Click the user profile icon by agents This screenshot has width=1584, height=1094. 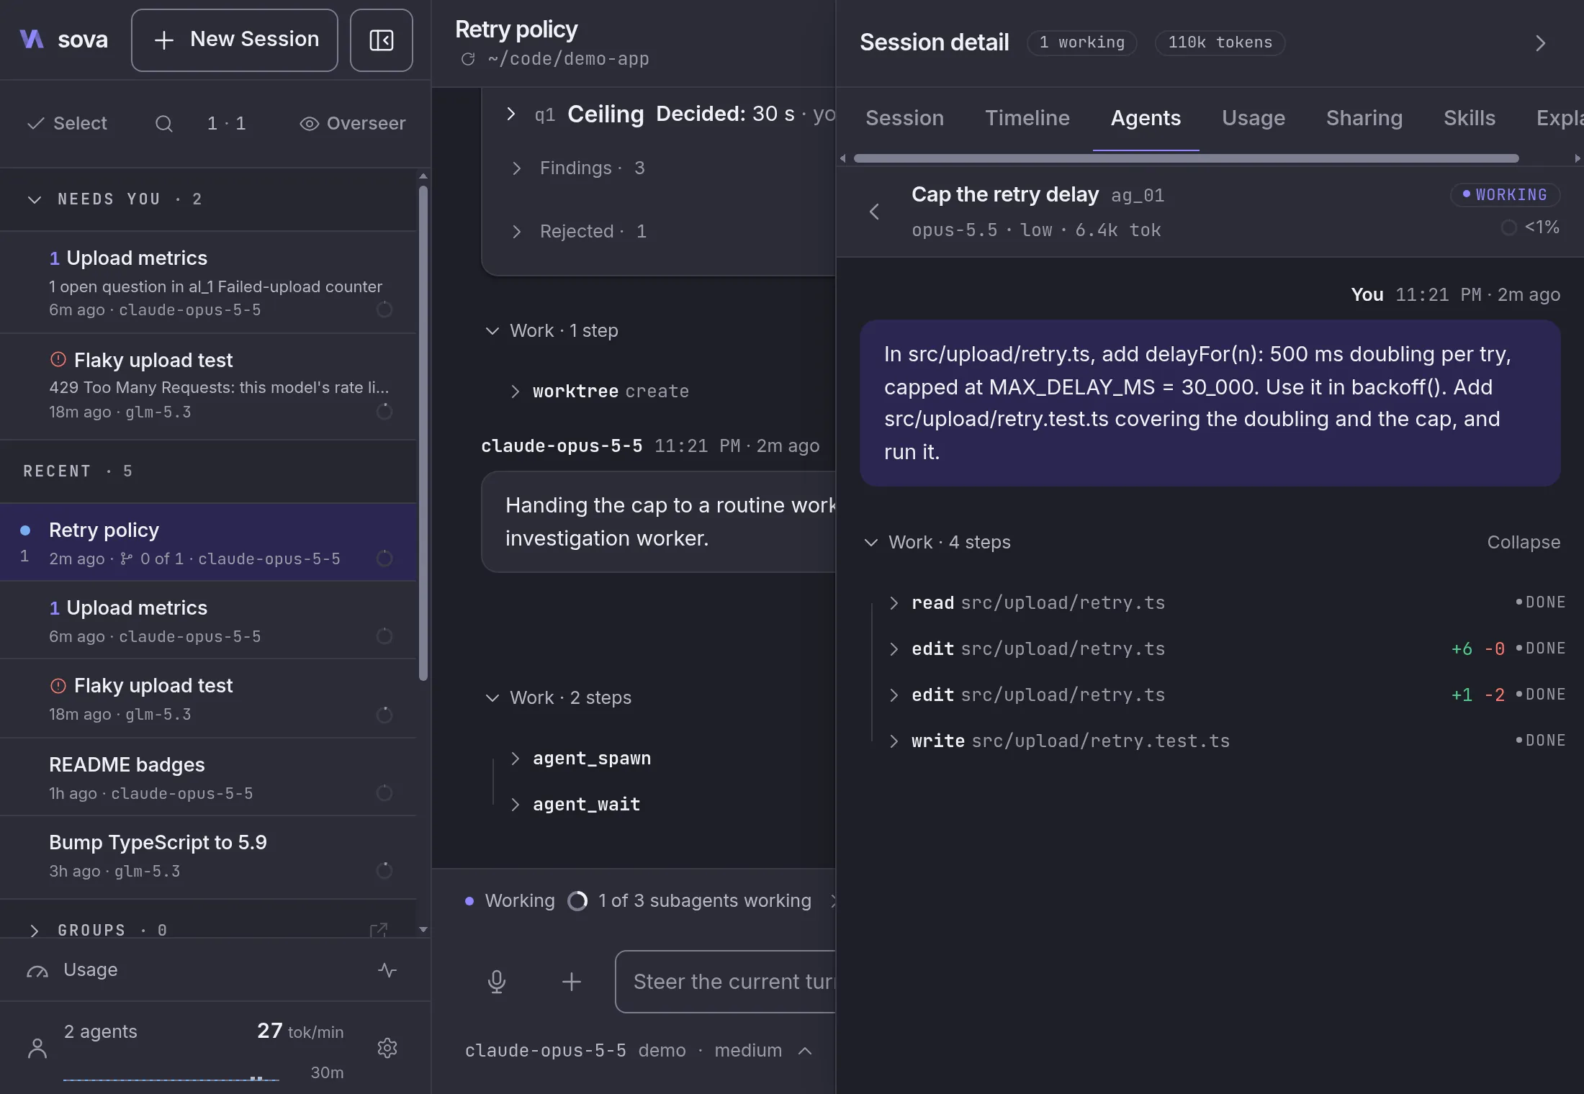pos(37,1048)
